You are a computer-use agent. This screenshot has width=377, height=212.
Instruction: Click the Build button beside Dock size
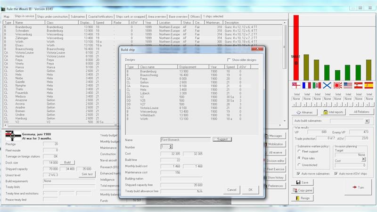[67, 163]
